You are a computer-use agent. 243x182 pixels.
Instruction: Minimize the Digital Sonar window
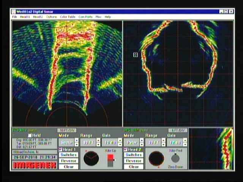click(x=221, y=11)
